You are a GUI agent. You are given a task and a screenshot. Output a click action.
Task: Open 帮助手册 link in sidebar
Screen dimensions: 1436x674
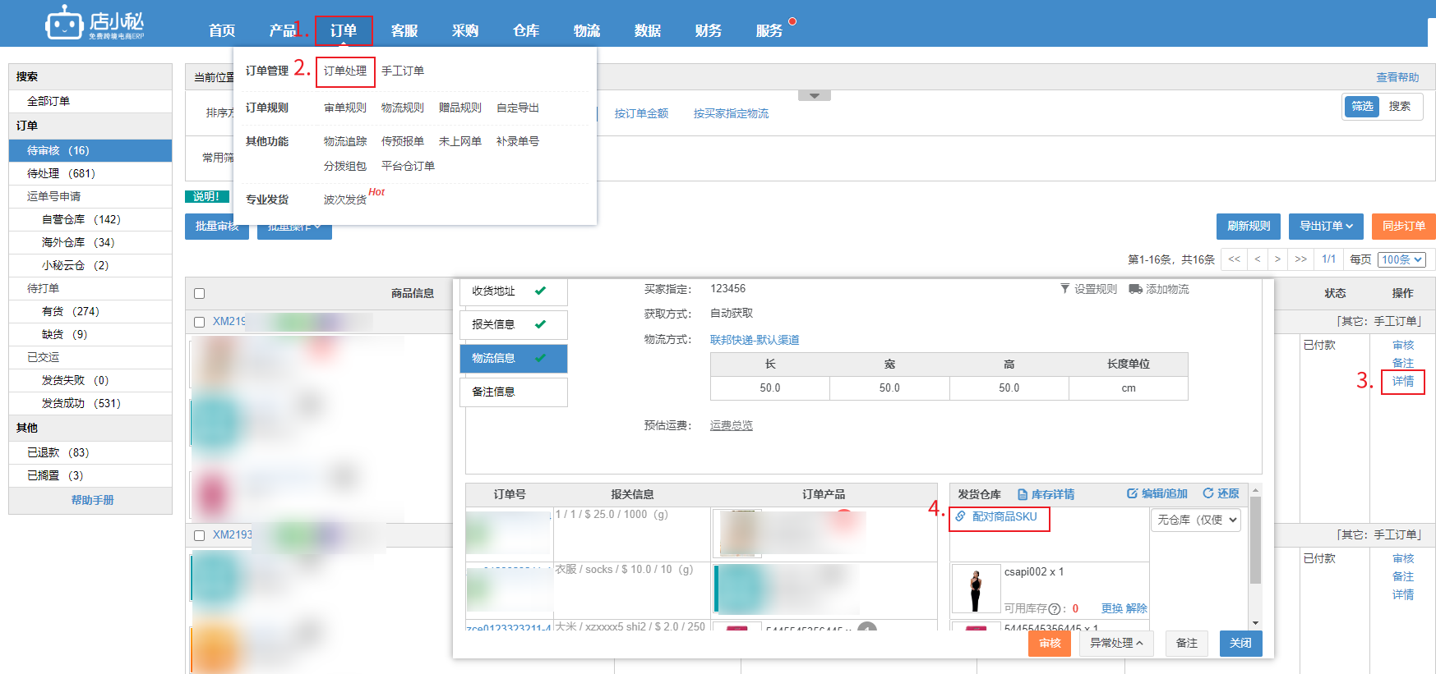coord(92,500)
